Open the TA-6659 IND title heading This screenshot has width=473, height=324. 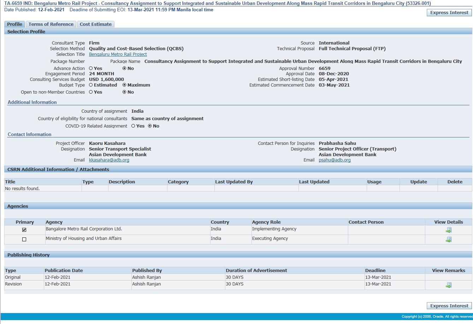click(x=217, y=3)
